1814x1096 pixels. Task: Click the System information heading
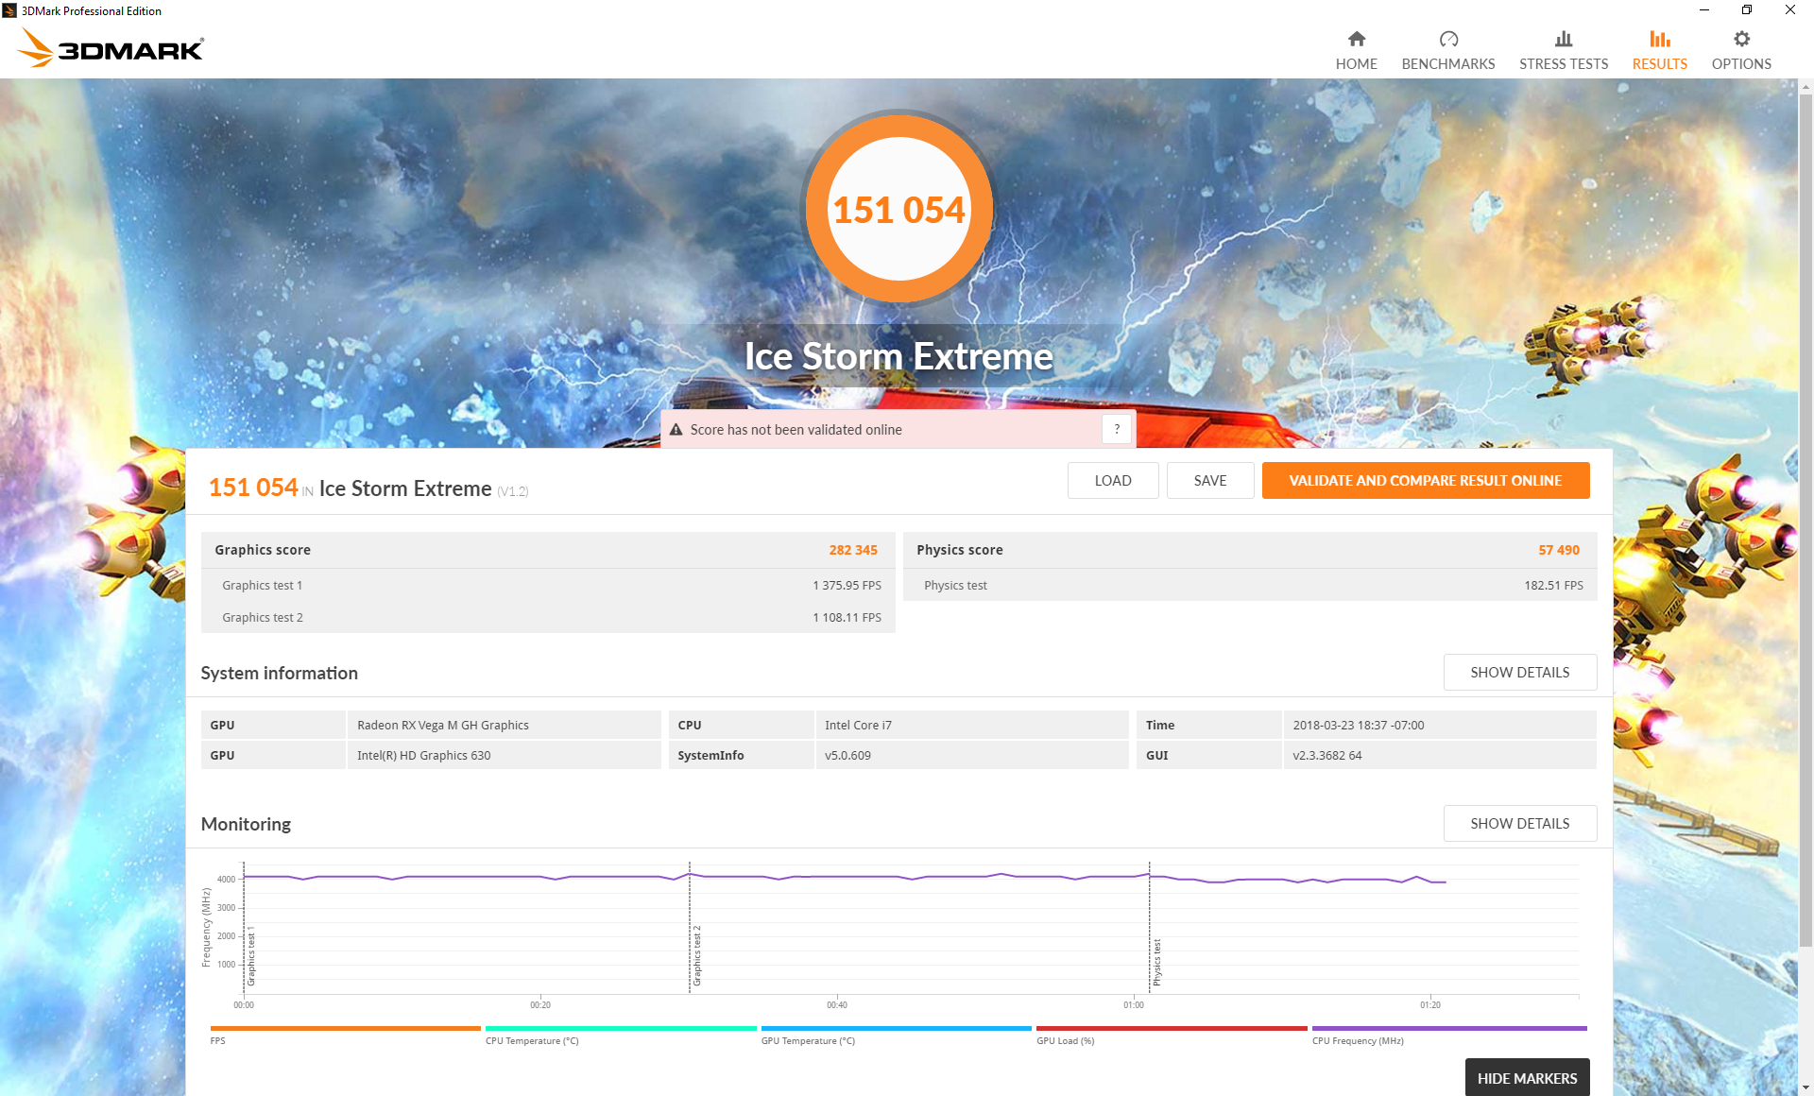[x=280, y=673]
